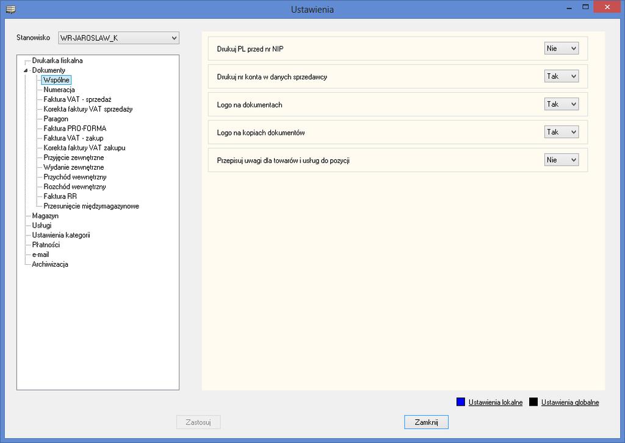Open Magazyn settings
The image size is (625, 443).
[45, 215]
